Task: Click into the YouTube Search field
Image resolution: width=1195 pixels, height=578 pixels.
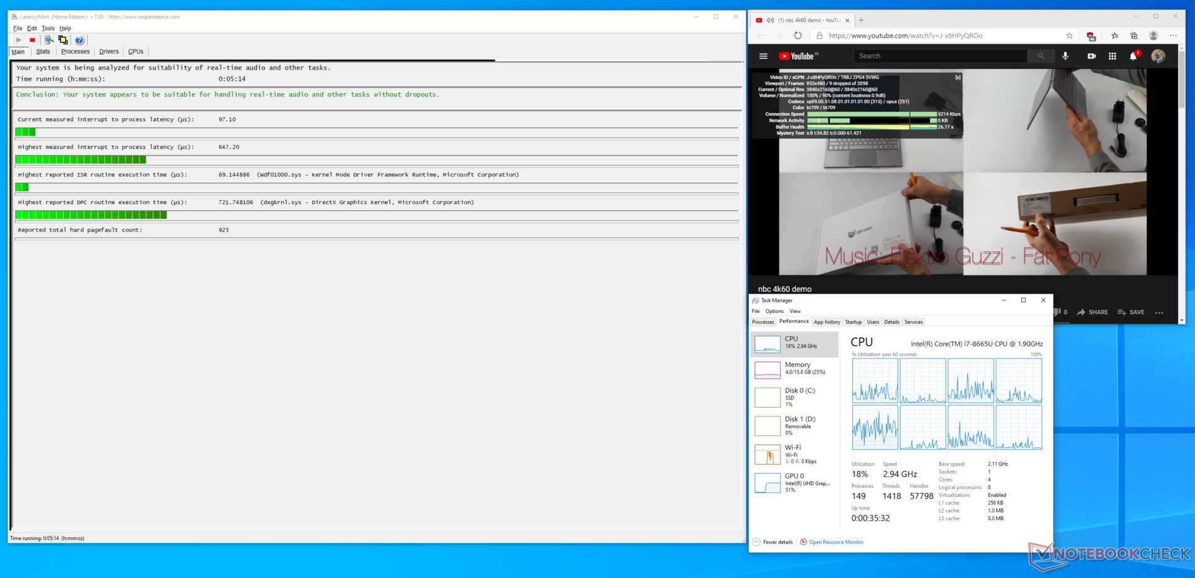Action: coord(940,56)
